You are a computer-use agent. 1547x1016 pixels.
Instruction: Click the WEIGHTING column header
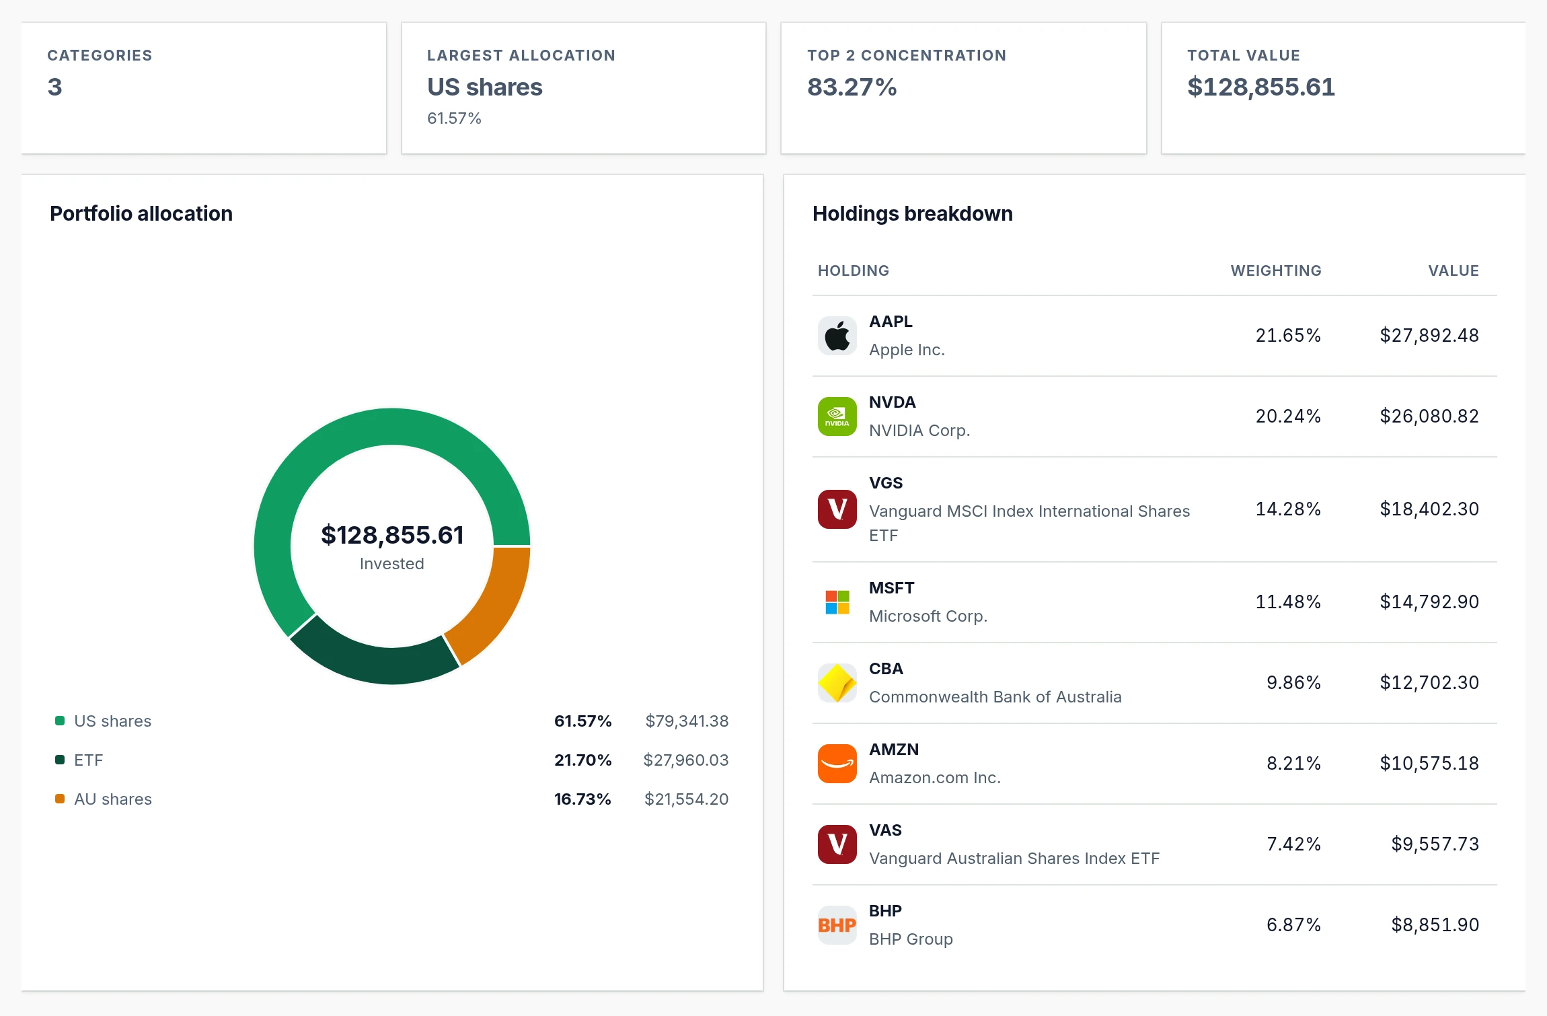click(1276, 270)
